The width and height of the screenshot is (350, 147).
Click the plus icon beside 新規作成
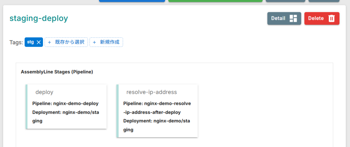click(x=94, y=42)
